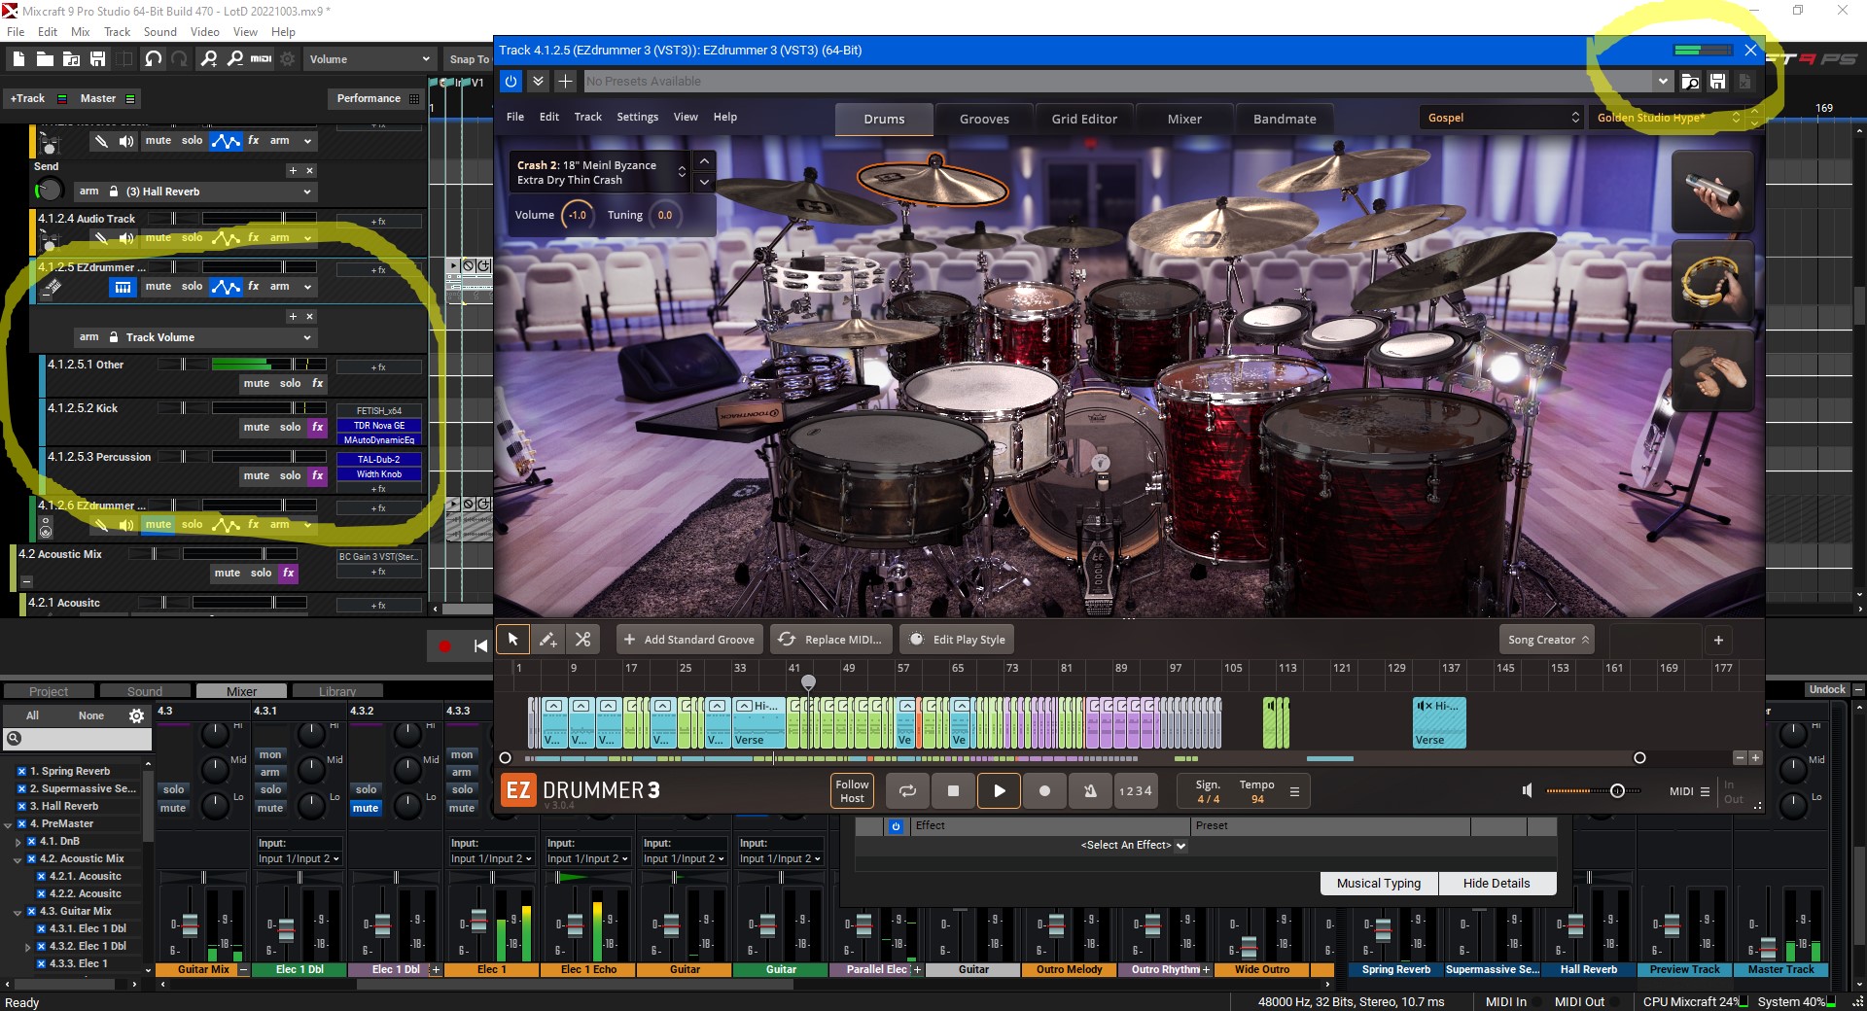Click the plugin preset save icon

[x=1717, y=82]
